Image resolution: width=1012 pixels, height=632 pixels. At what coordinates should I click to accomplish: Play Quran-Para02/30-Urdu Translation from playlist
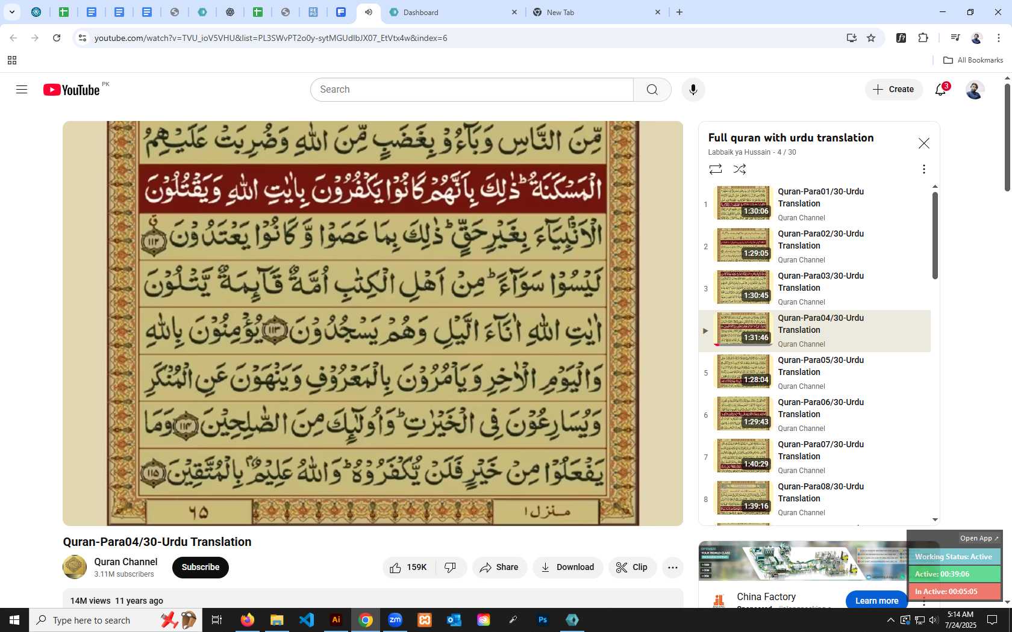[815, 247]
